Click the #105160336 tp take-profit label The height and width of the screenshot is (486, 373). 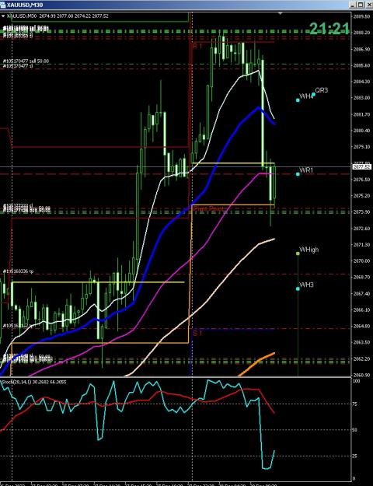(x=18, y=271)
